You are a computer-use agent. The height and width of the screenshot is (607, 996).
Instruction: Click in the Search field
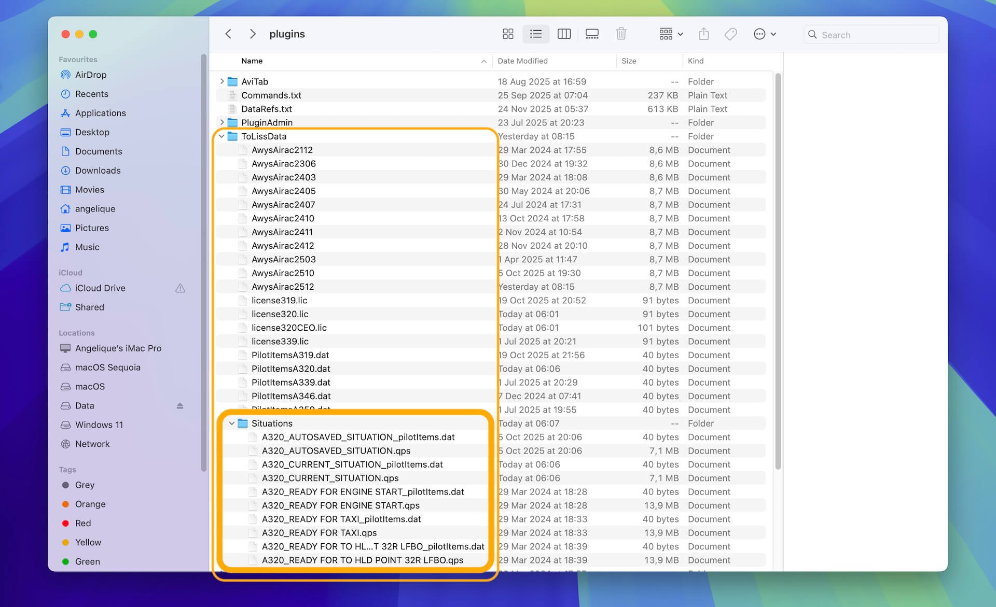click(877, 35)
